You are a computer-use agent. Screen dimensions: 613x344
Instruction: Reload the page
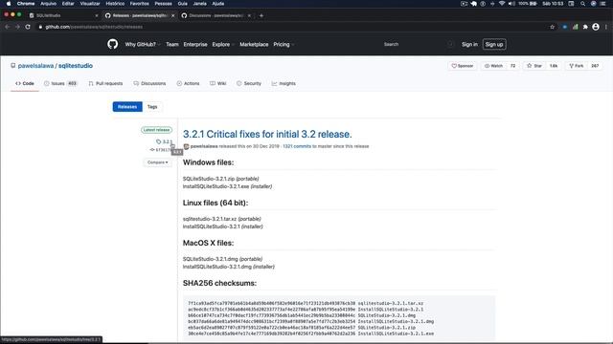28,27
